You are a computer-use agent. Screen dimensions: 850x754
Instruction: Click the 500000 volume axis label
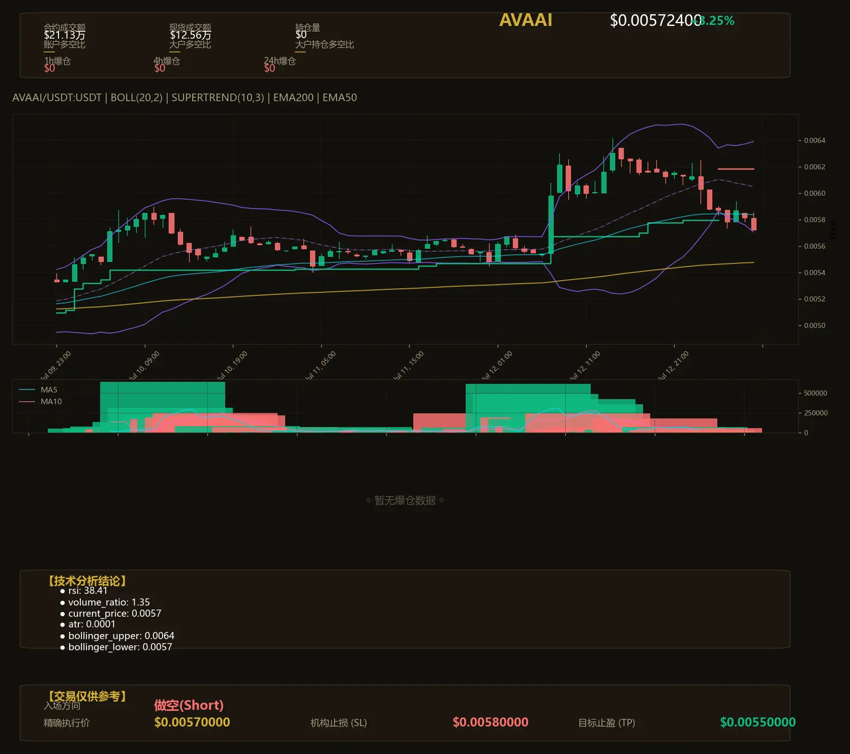point(815,393)
